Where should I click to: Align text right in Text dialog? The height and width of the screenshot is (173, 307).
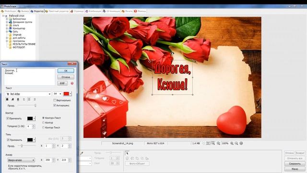pyautogui.click(x=35, y=99)
